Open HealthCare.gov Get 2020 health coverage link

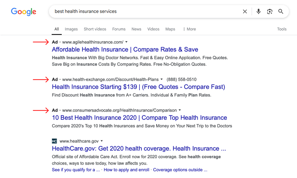pyautogui.click(x=139, y=148)
